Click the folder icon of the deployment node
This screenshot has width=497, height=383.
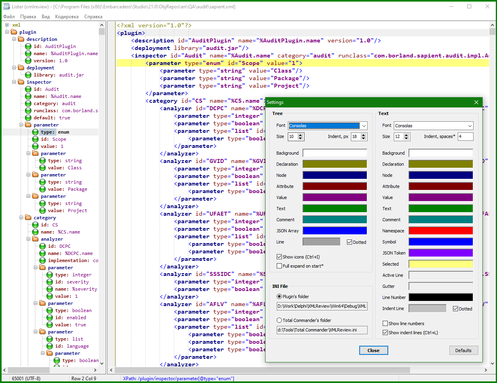21,68
